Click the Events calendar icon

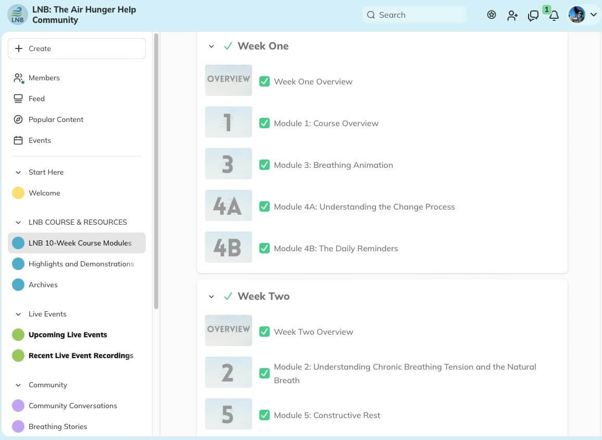18,140
